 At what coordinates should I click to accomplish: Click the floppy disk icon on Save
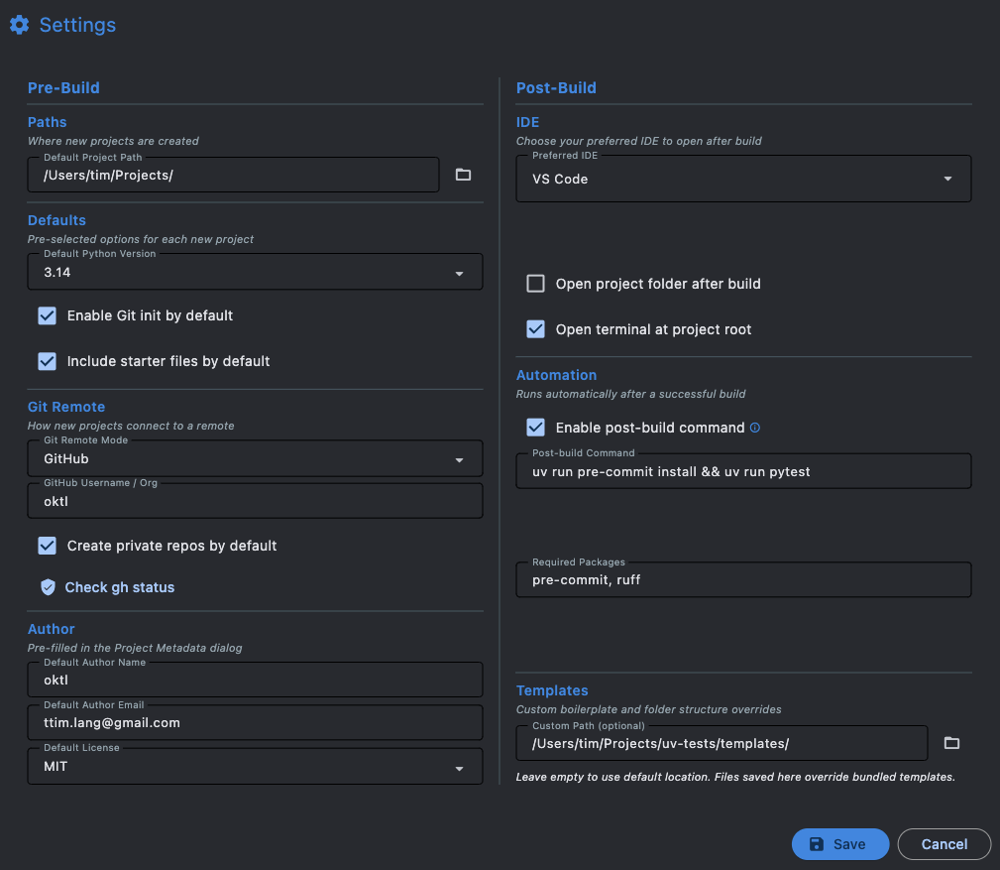[817, 844]
